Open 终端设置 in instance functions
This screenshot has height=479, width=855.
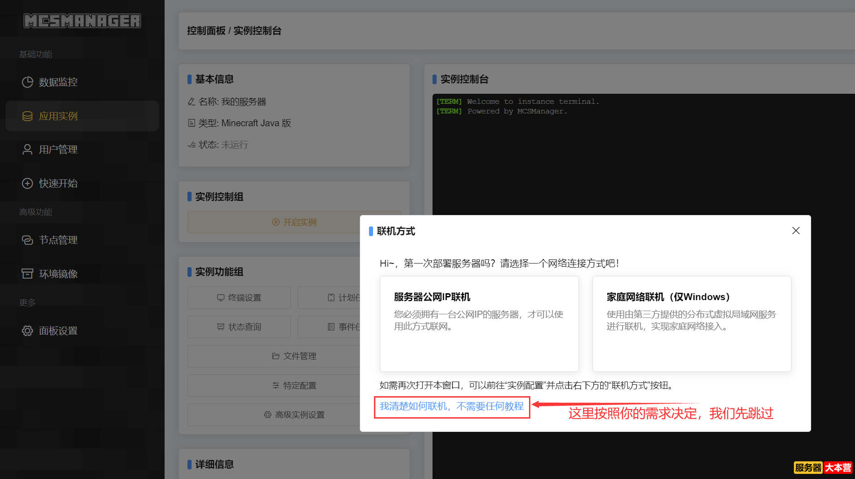[239, 297]
